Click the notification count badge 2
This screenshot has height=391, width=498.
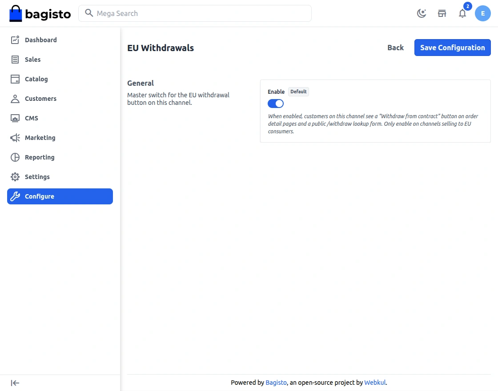point(467,6)
